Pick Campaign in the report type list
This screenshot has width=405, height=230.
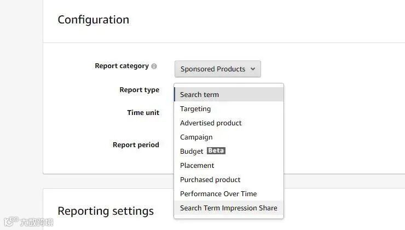[x=196, y=137]
